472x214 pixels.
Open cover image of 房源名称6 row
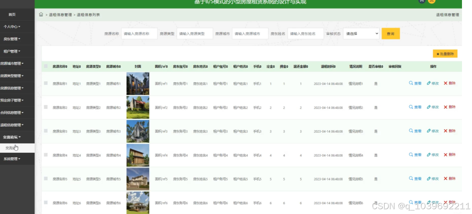pos(138,203)
